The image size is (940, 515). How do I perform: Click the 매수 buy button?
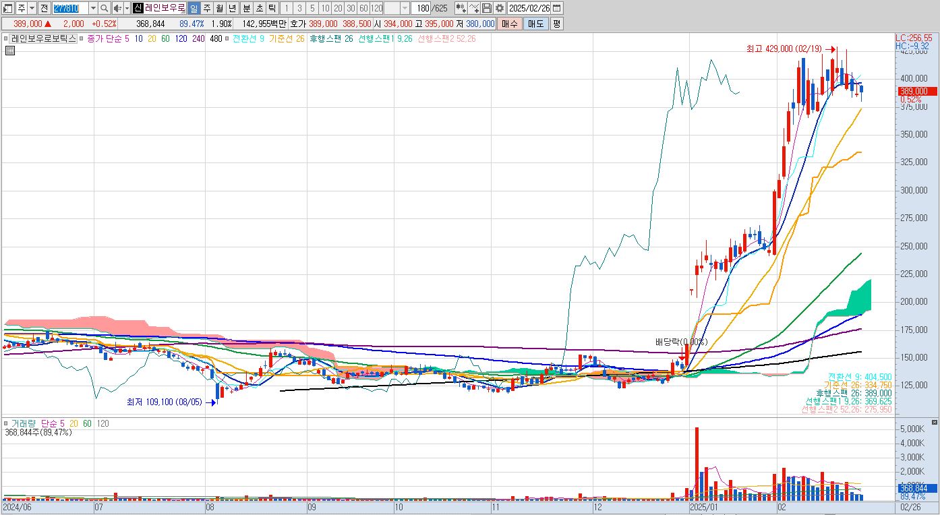point(510,24)
